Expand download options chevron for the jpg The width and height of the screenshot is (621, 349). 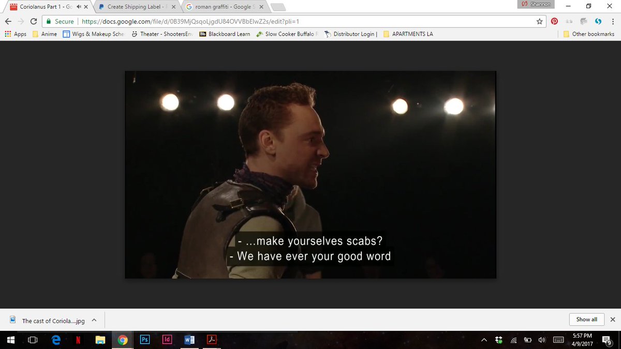pos(94,320)
